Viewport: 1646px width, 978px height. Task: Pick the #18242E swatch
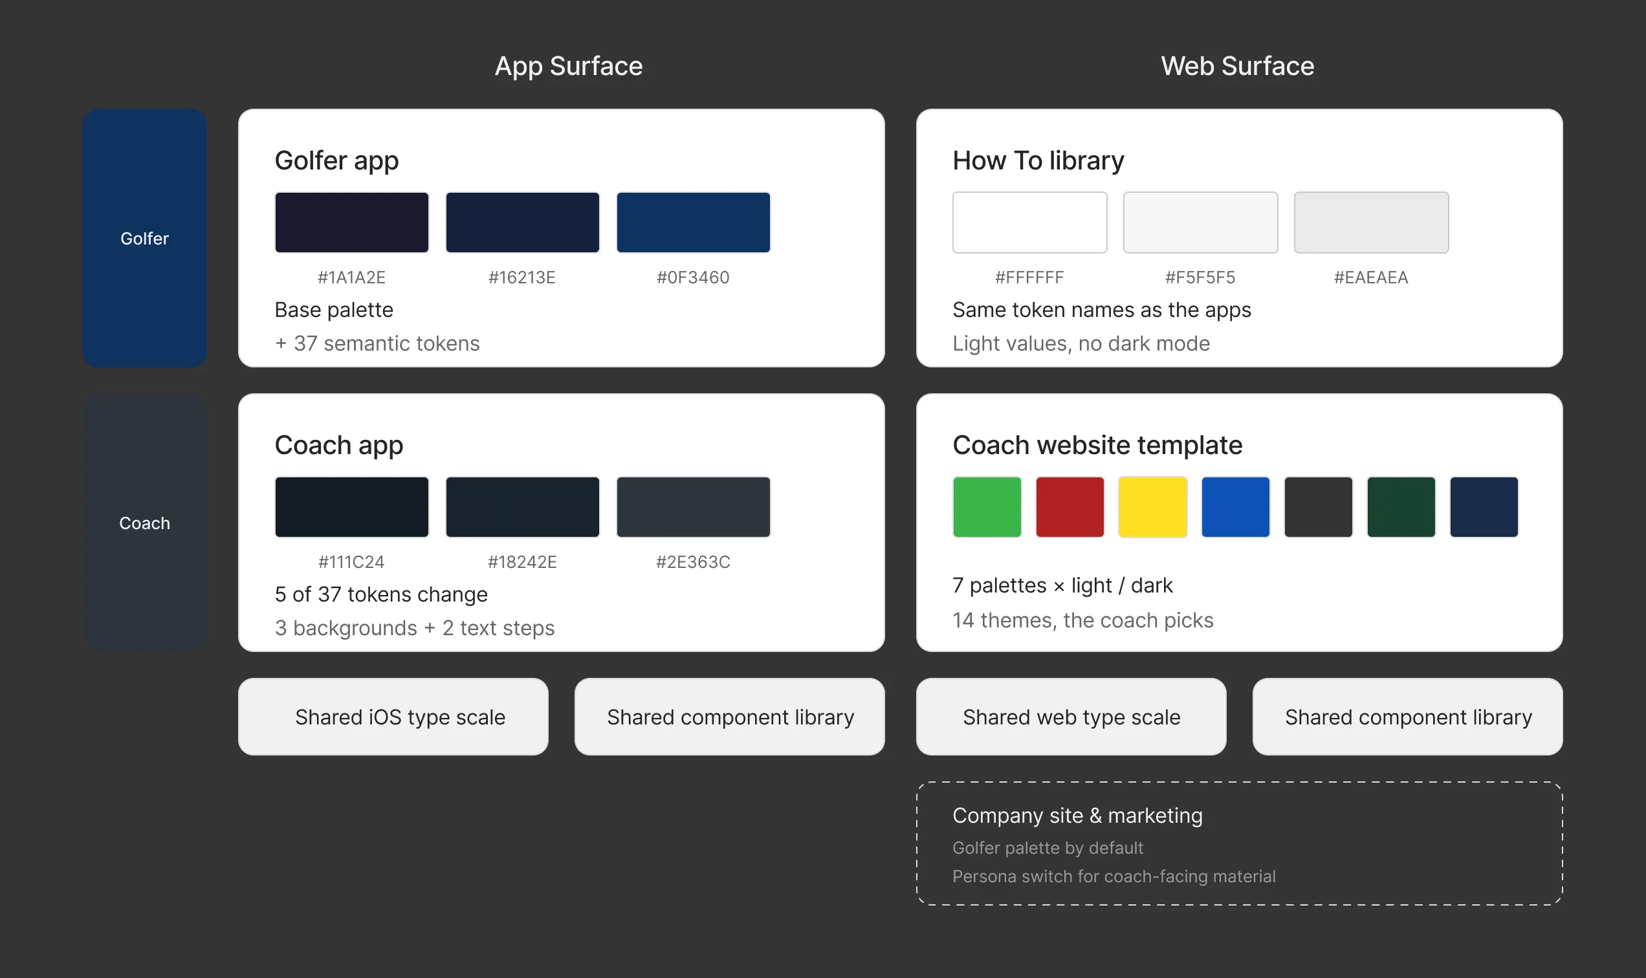tap(522, 507)
